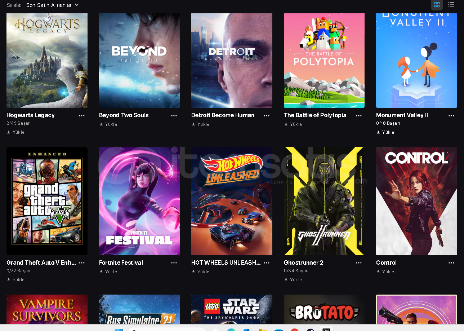Open Ghostrunner 2 three-dot options menu

click(359, 263)
